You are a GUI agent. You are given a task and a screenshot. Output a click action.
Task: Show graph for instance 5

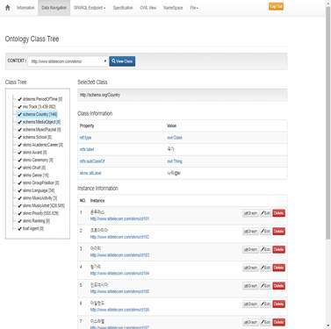tap(250, 286)
